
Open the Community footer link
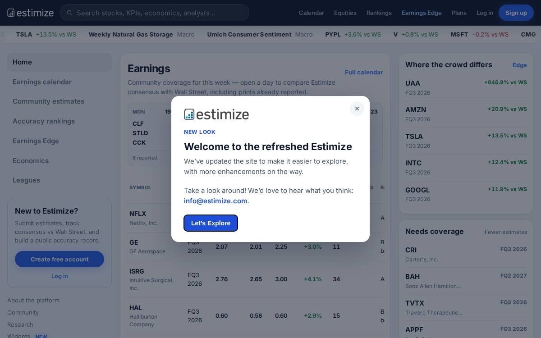[x=23, y=312]
